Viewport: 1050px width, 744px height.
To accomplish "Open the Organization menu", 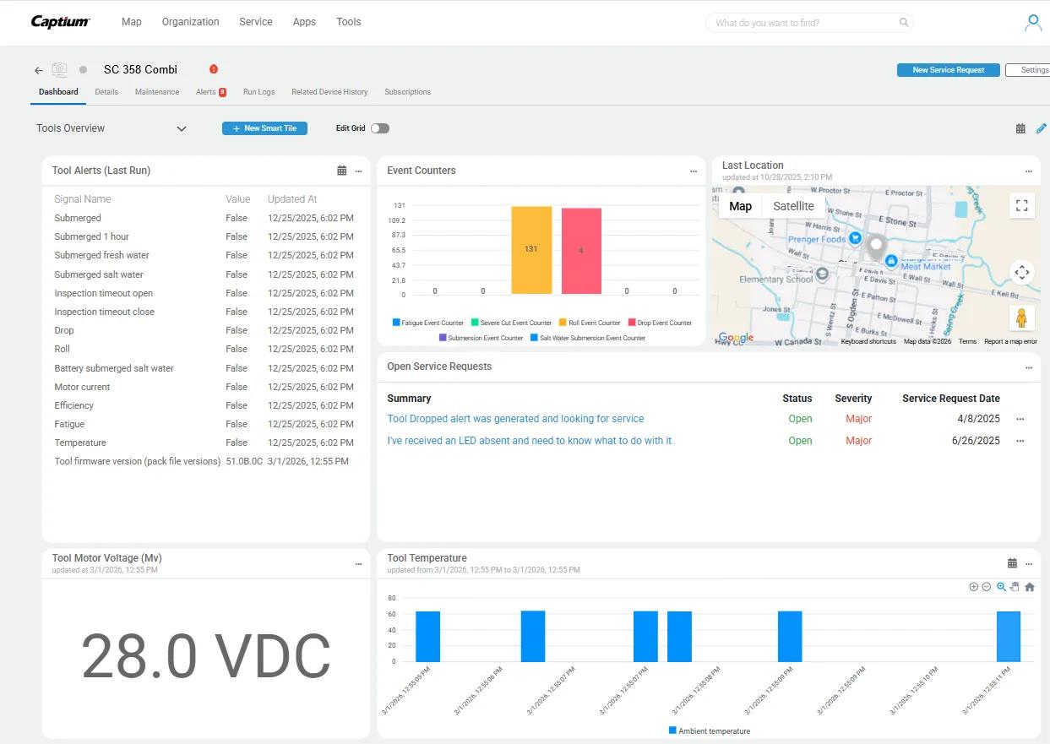I will [x=190, y=22].
